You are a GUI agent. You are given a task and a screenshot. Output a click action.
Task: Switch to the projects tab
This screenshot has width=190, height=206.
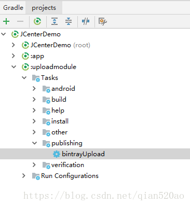(44, 8)
